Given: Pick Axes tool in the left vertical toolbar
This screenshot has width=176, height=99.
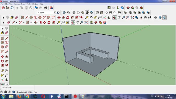Looking at the screenshot, I should [2, 80].
